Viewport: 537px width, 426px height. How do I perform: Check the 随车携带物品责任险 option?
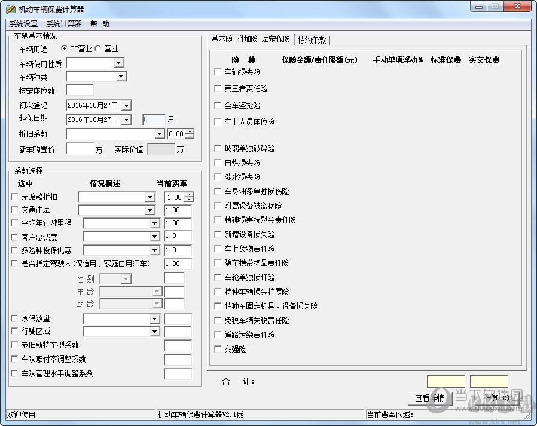tap(218, 263)
